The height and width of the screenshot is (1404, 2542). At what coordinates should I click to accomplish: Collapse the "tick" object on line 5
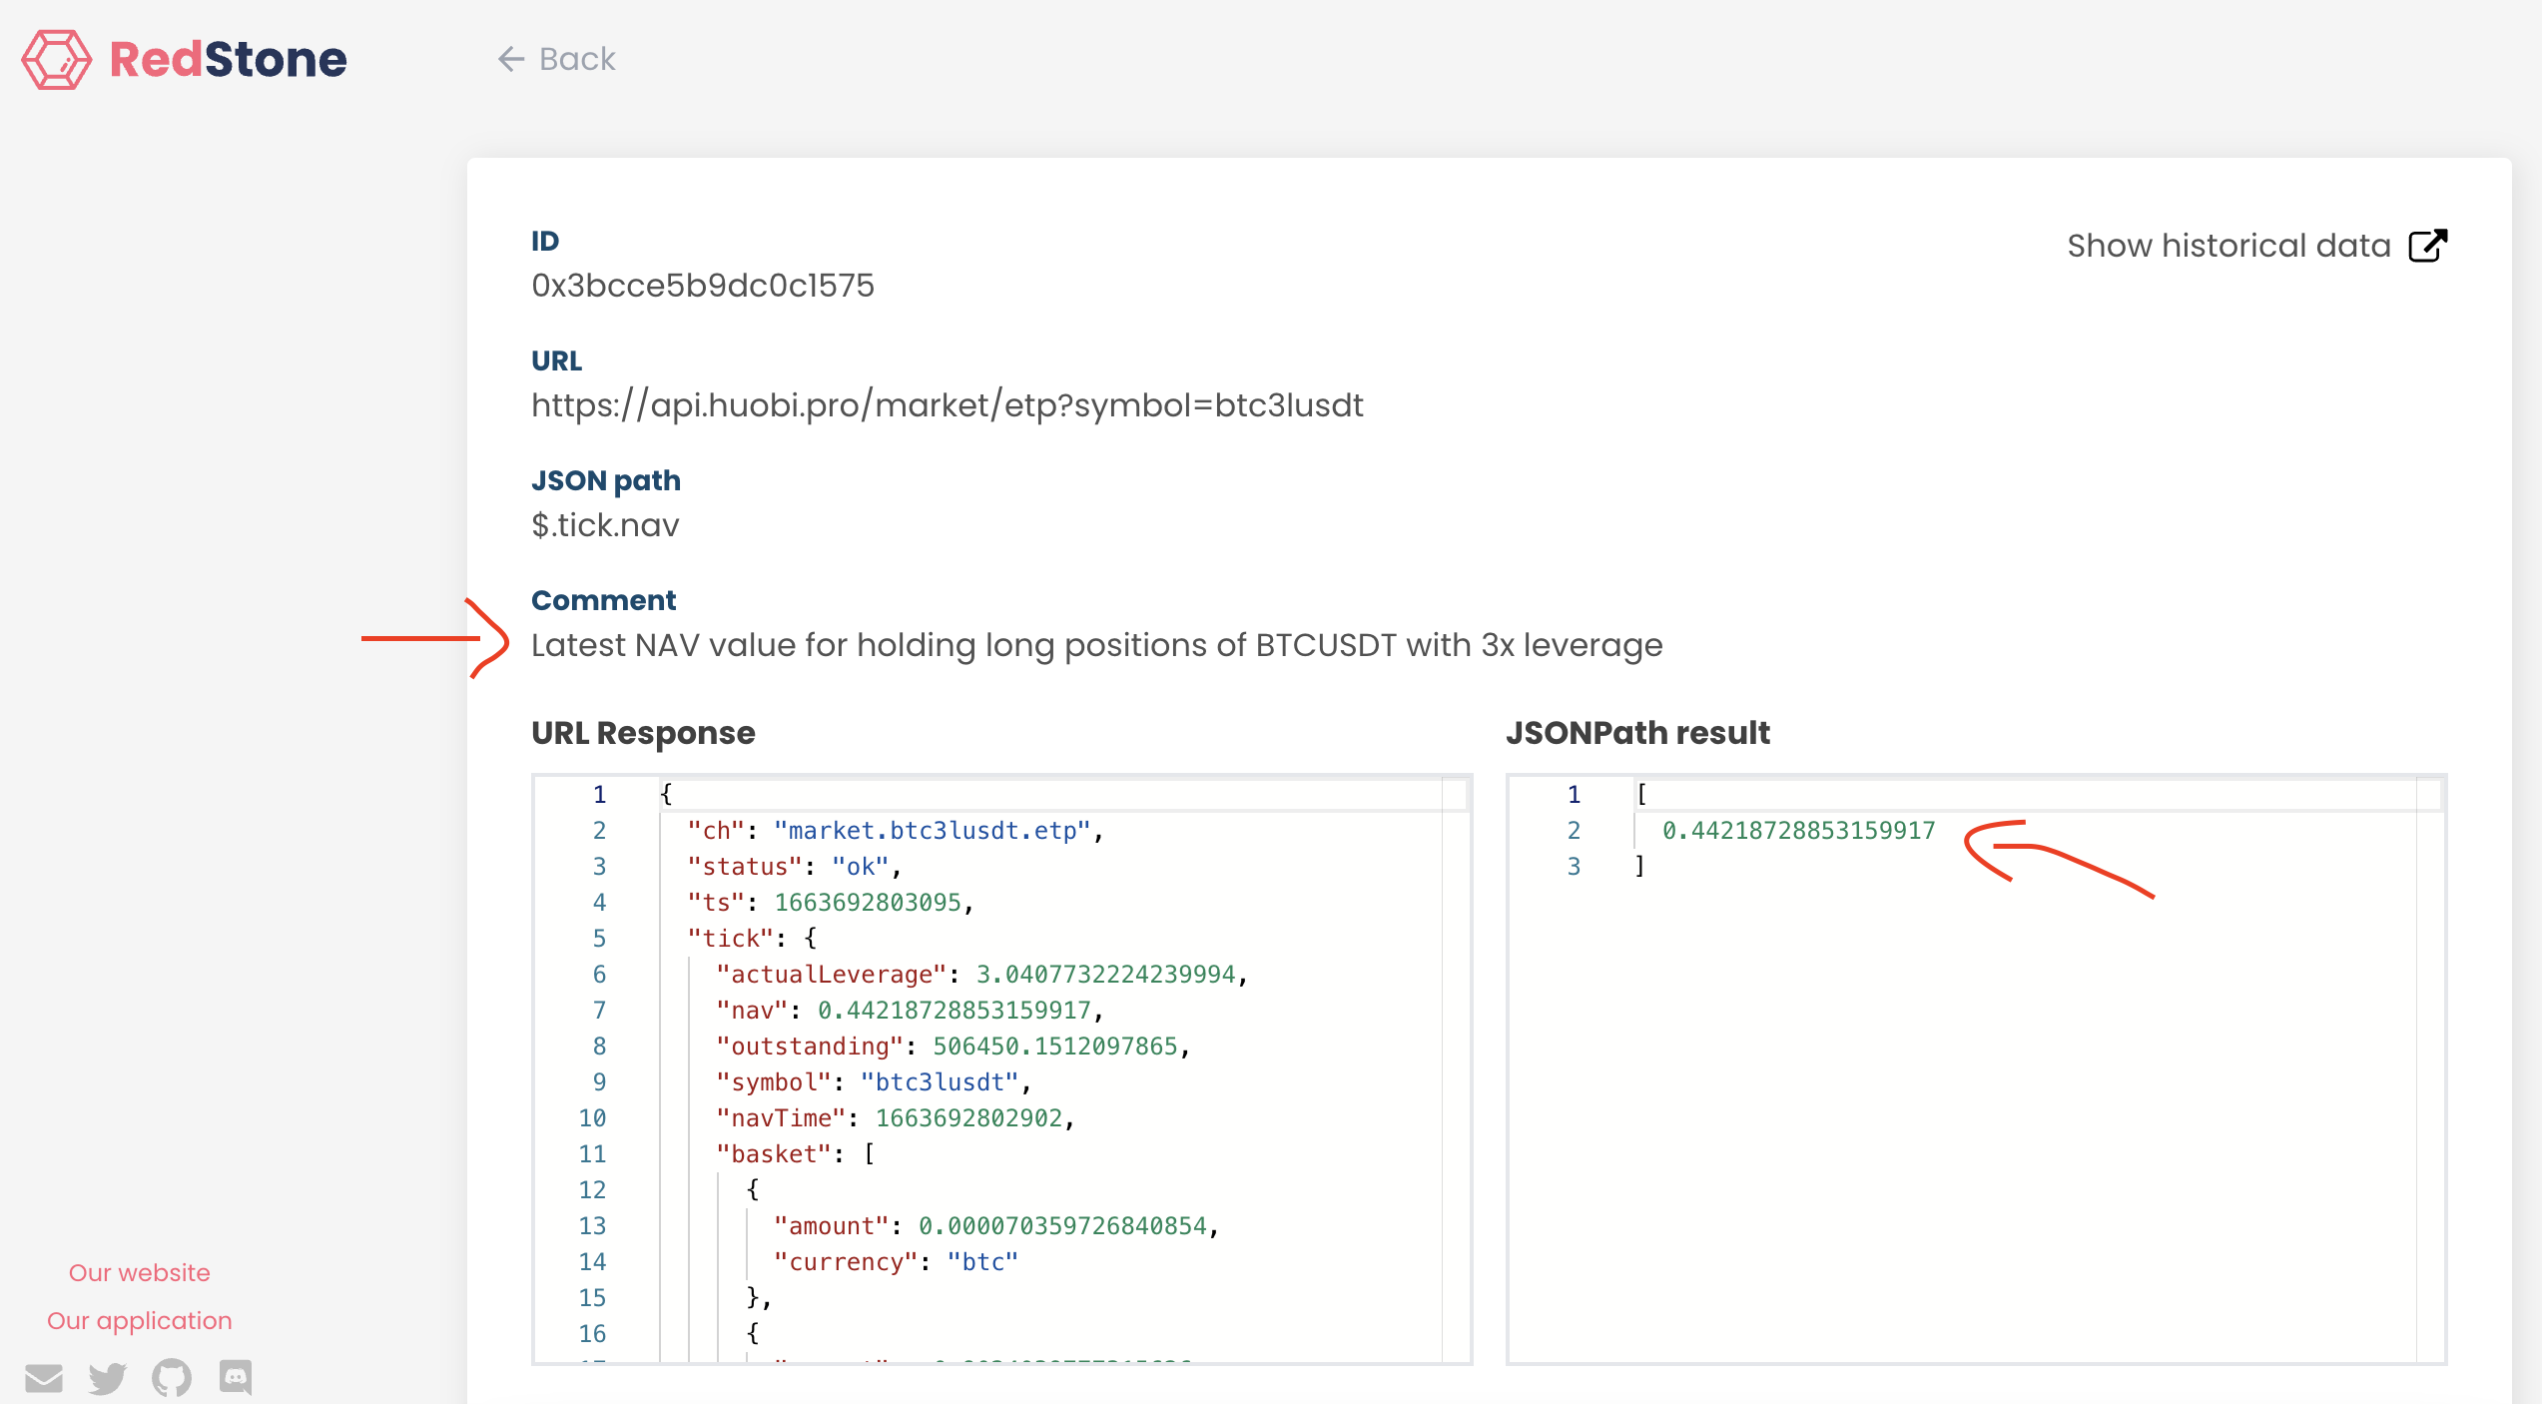tap(635, 939)
